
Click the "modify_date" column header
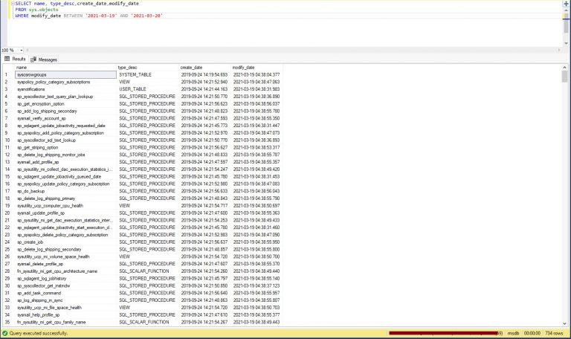(257, 68)
